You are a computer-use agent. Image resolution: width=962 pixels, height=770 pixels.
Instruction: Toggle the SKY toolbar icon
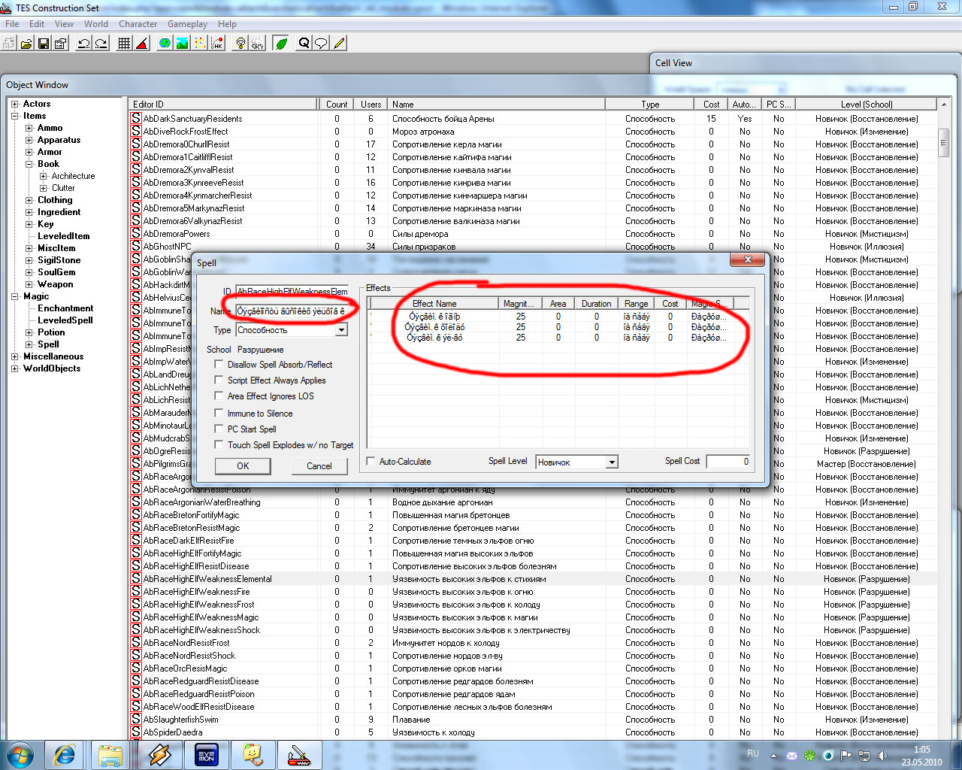258,44
